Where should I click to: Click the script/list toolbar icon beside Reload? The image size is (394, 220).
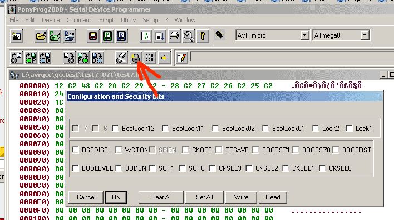click(160, 36)
